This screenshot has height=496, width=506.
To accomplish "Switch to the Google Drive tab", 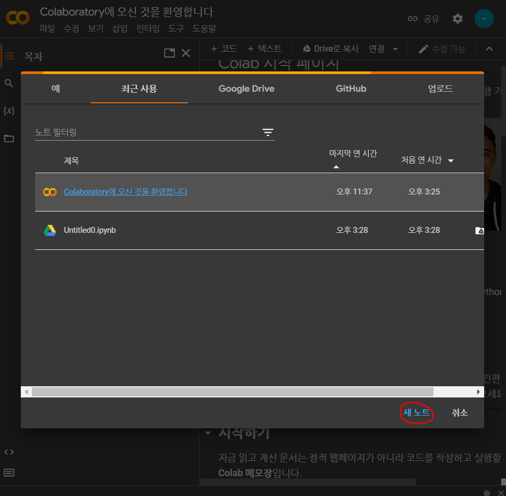I will pyautogui.click(x=246, y=88).
